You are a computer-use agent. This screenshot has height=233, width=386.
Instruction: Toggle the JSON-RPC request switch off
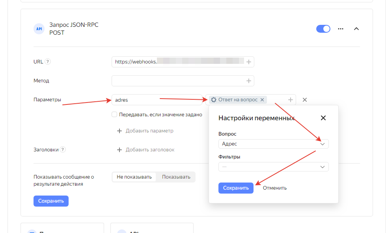pyautogui.click(x=323, y=29)
